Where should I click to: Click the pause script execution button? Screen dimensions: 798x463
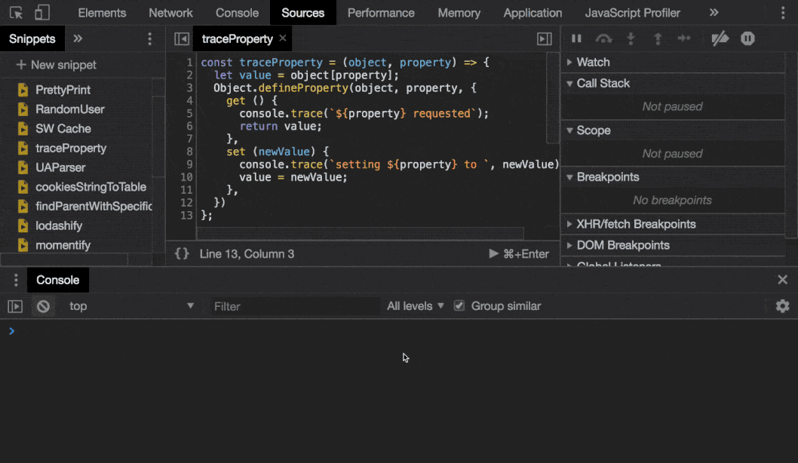pyautogui.click(x=576, y=38)
